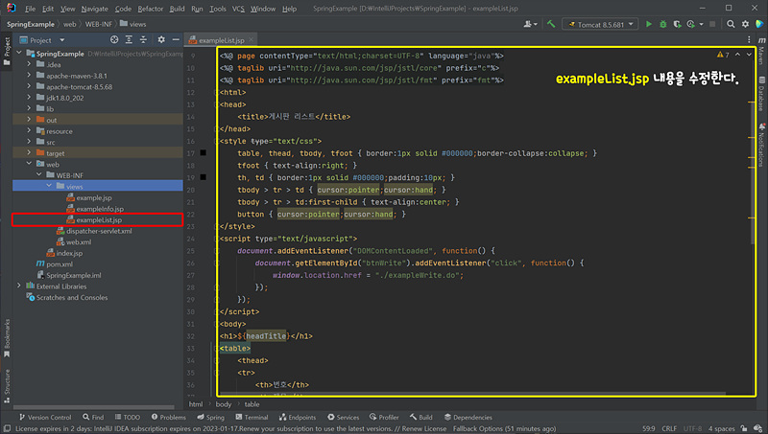This screenshot has height=434, width=768.
Task: Run the Tomcat configuration
Action: [649, 24]
